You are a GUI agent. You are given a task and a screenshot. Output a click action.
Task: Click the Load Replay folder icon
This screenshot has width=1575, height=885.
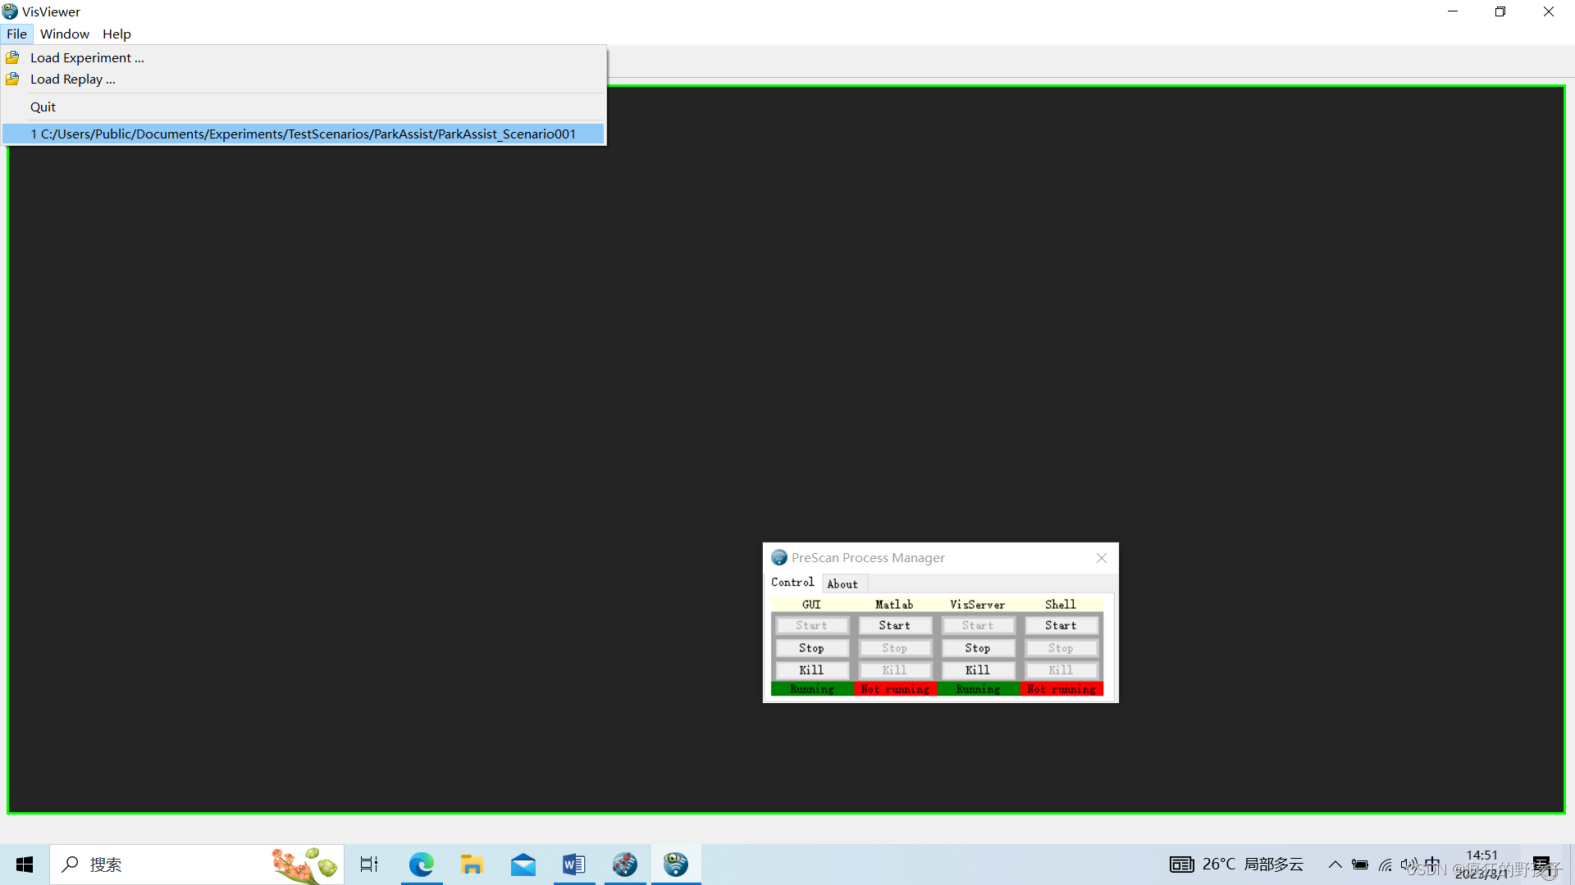(x=12, y=79)
